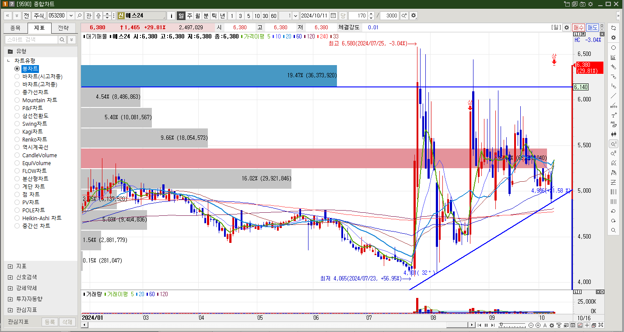Viewport: 624px width, 332px height.
Task: Click the info 'i' button beside stock name
Action: pos(172,16)
